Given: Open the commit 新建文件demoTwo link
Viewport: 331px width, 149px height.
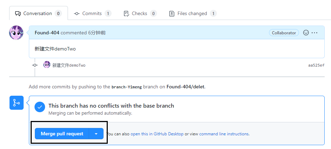Looking at the screenshot, I should pyautogui.click(x=69, y=65).
